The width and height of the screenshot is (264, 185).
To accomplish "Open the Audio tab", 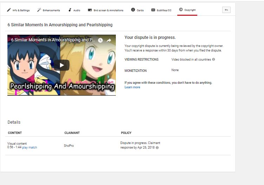I will (x=74, y=10).
